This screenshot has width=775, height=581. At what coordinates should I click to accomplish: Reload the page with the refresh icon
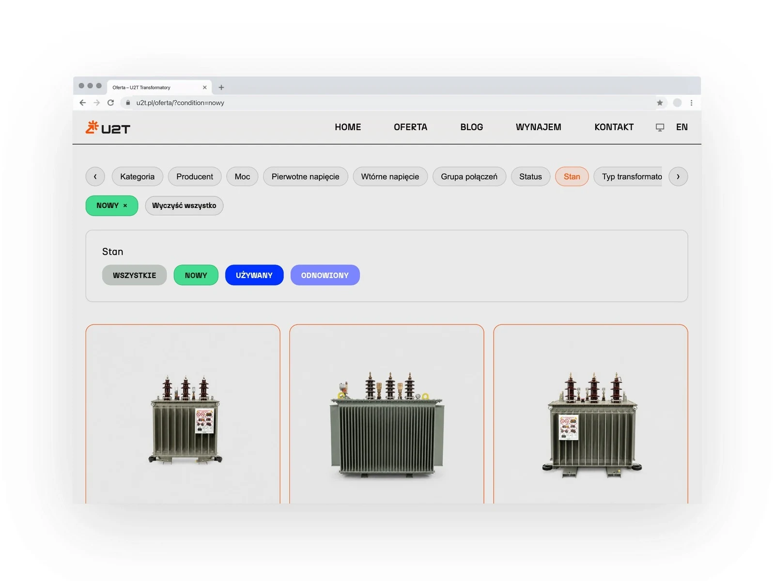110,103
